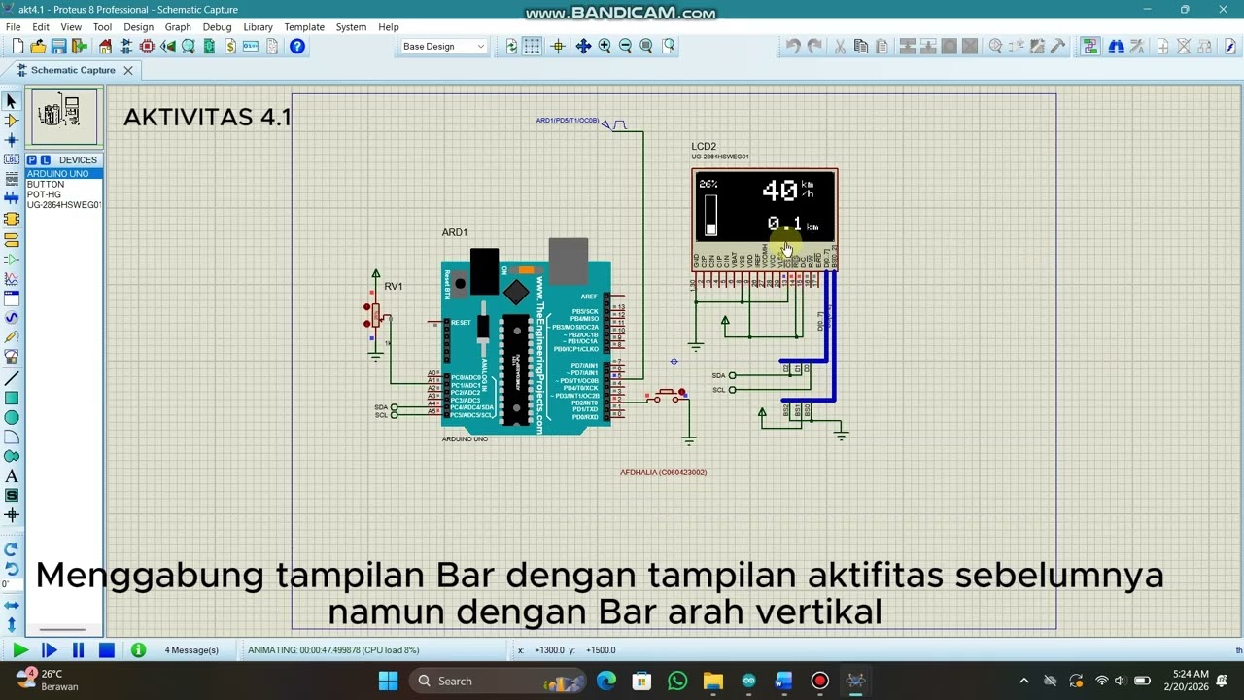
Task: Open the Design menu
Action: (x=138, y=27)
